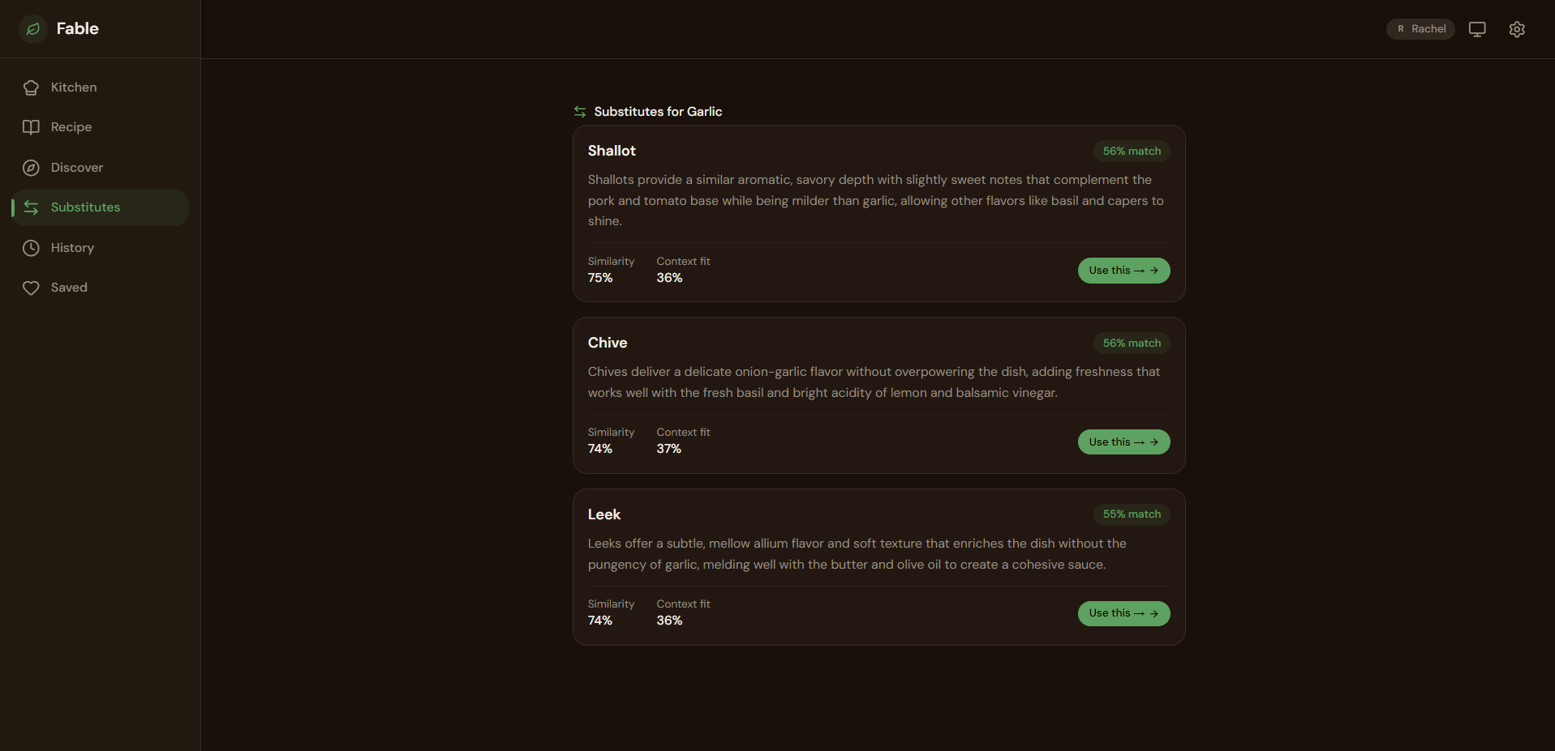This screenshot has height=751, width=1555.
Task: Click the Leek 55% match badge
Action: 1132,514
